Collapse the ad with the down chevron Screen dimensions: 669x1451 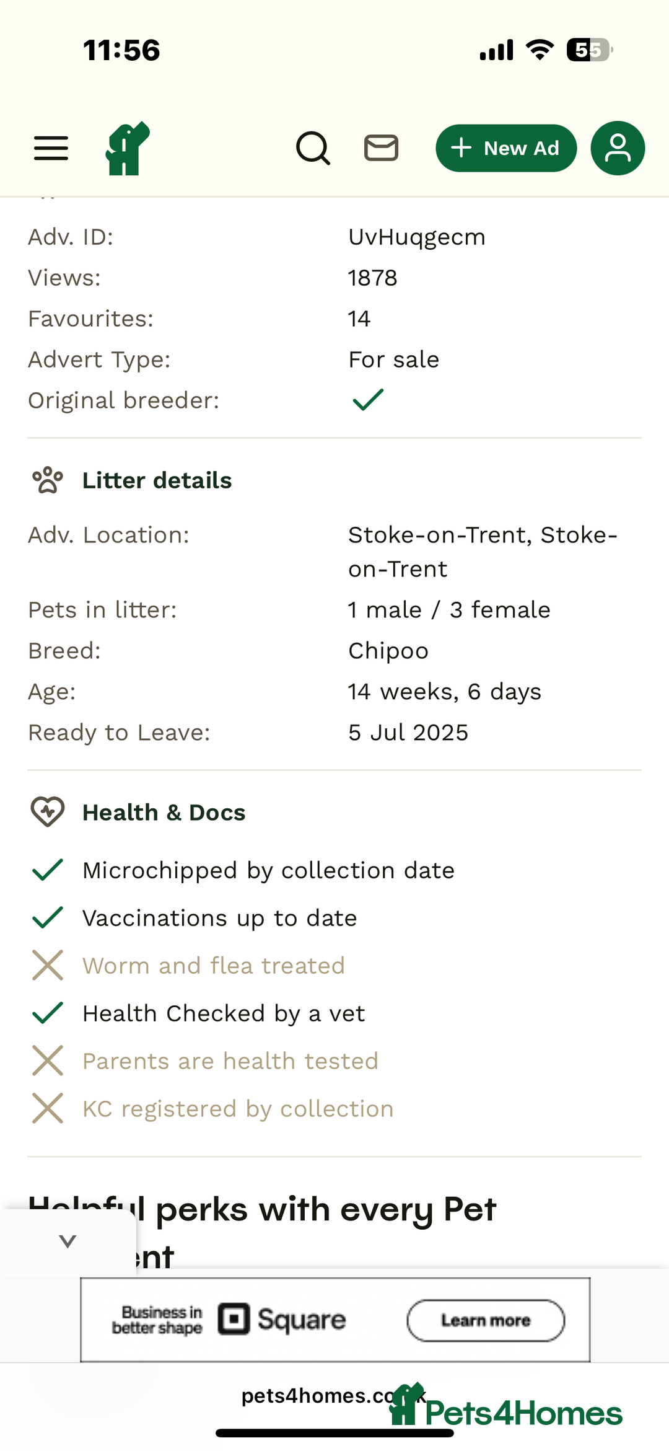[x=68, y=1241]
